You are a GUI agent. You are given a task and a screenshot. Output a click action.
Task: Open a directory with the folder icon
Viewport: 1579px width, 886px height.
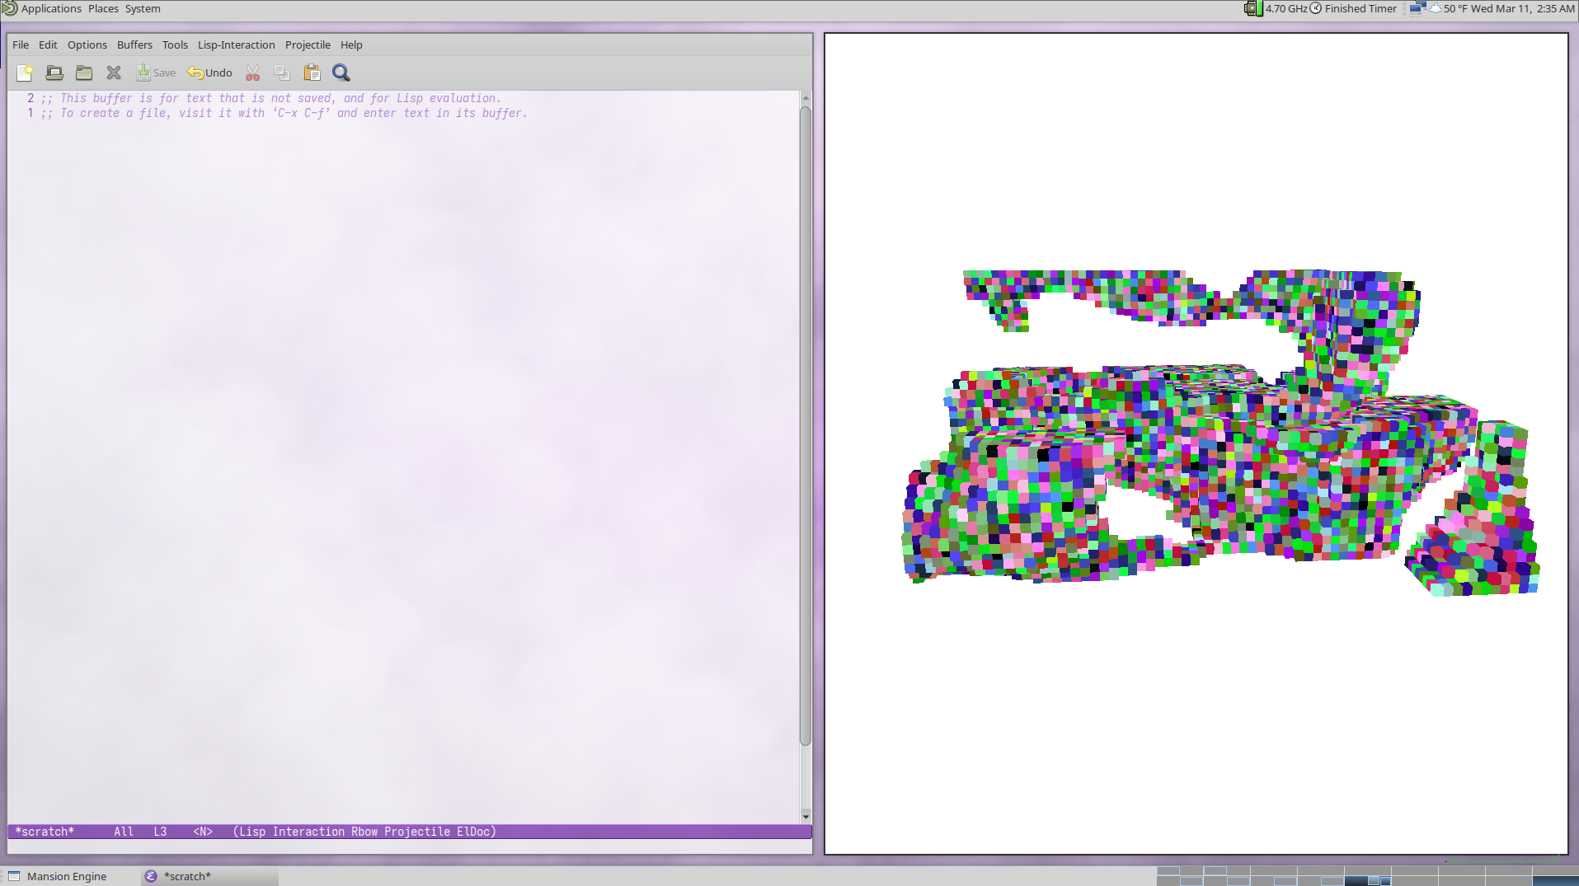(84, 73)
